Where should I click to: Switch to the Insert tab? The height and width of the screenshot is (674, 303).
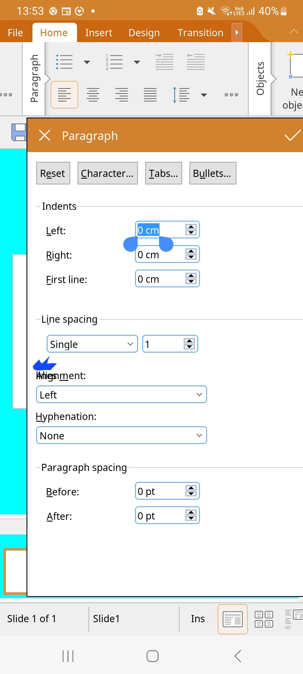98,33
